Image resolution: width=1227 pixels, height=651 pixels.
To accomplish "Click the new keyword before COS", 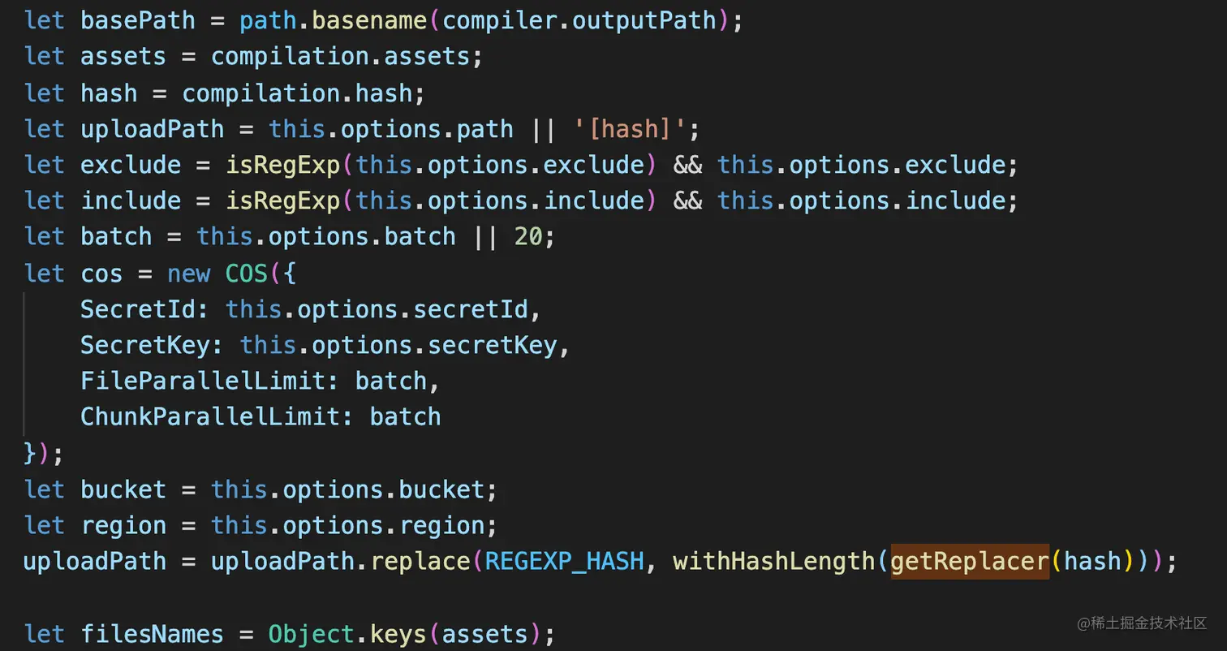I will [x=188, y=274].
